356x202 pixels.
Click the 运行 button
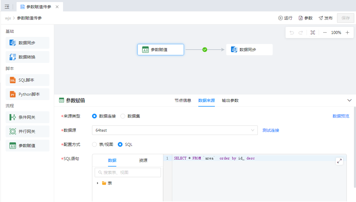[x=285, y=18]
